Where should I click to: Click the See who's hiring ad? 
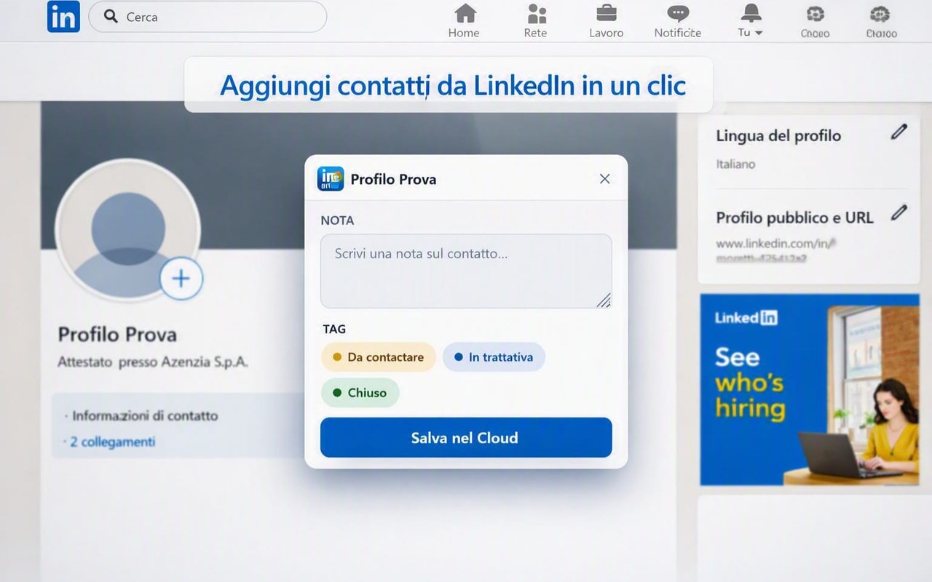[x=810, y=389]
